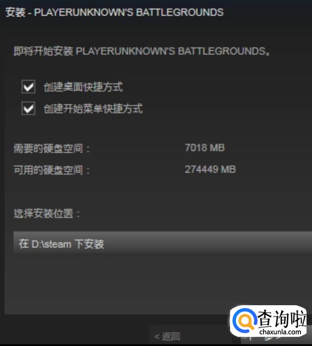Click the D:\steam path text in combo box
312x346 pixels.
pos(52,244)
